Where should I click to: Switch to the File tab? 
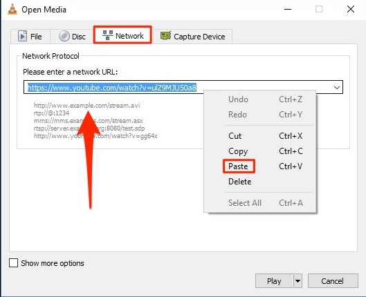click(30, 37)
